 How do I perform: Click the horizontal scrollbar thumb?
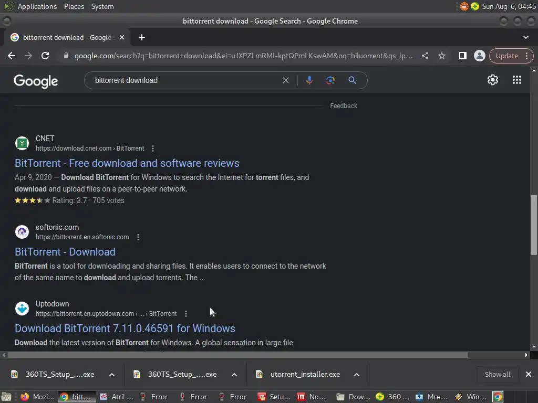238,355
